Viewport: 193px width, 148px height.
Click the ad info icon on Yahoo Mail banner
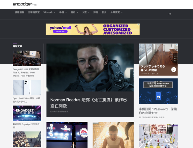pyautogui.click(x=139, y=25)
